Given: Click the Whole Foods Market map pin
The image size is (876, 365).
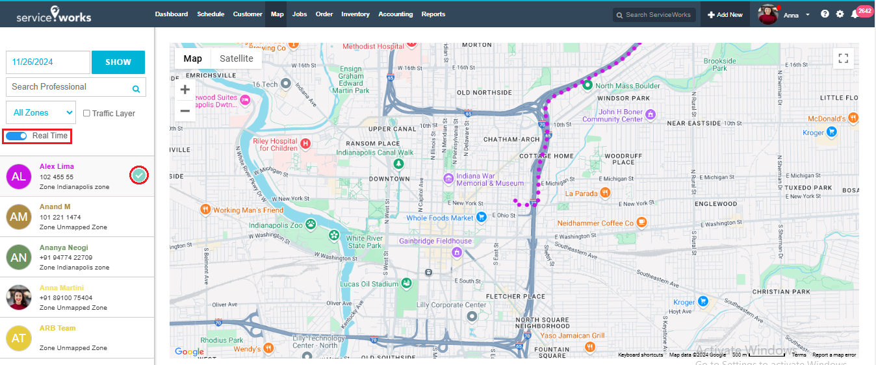Looking at the screenshot, I should tap(482, 217).
